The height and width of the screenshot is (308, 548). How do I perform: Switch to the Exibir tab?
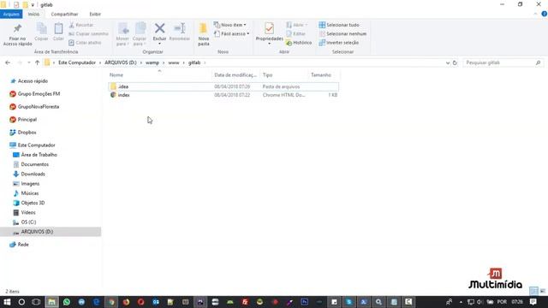95,15
